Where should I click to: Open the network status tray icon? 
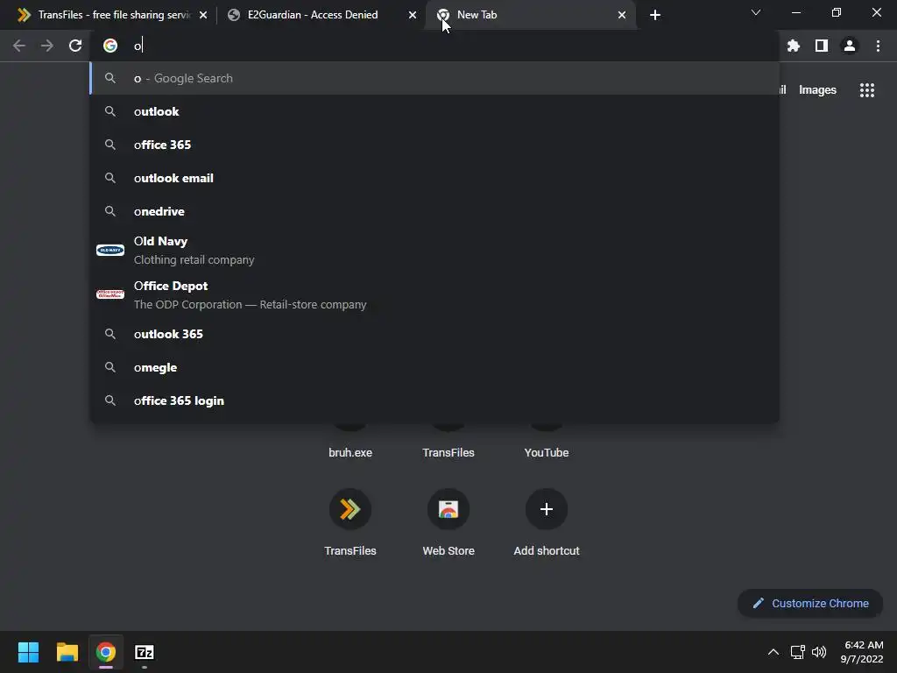[x=797, y=652]
